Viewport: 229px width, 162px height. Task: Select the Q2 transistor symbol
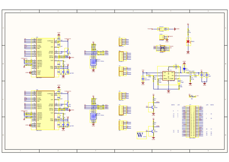pos(151,131)
